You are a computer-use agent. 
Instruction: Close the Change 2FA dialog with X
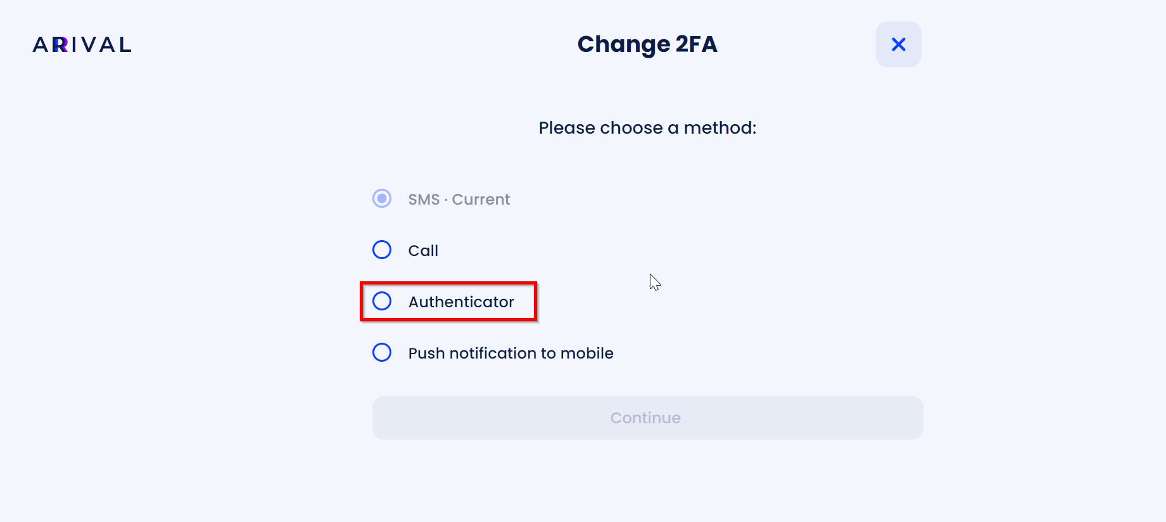coord(898,44)
